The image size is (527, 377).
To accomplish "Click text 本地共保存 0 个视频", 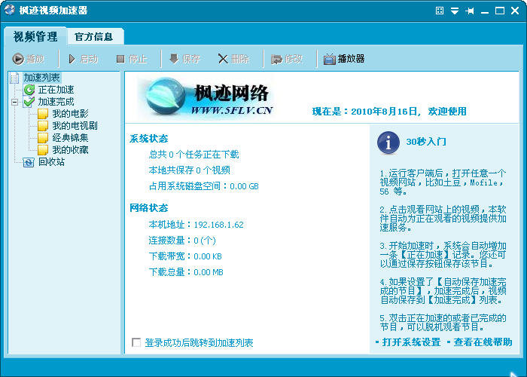I will [190, 170].
